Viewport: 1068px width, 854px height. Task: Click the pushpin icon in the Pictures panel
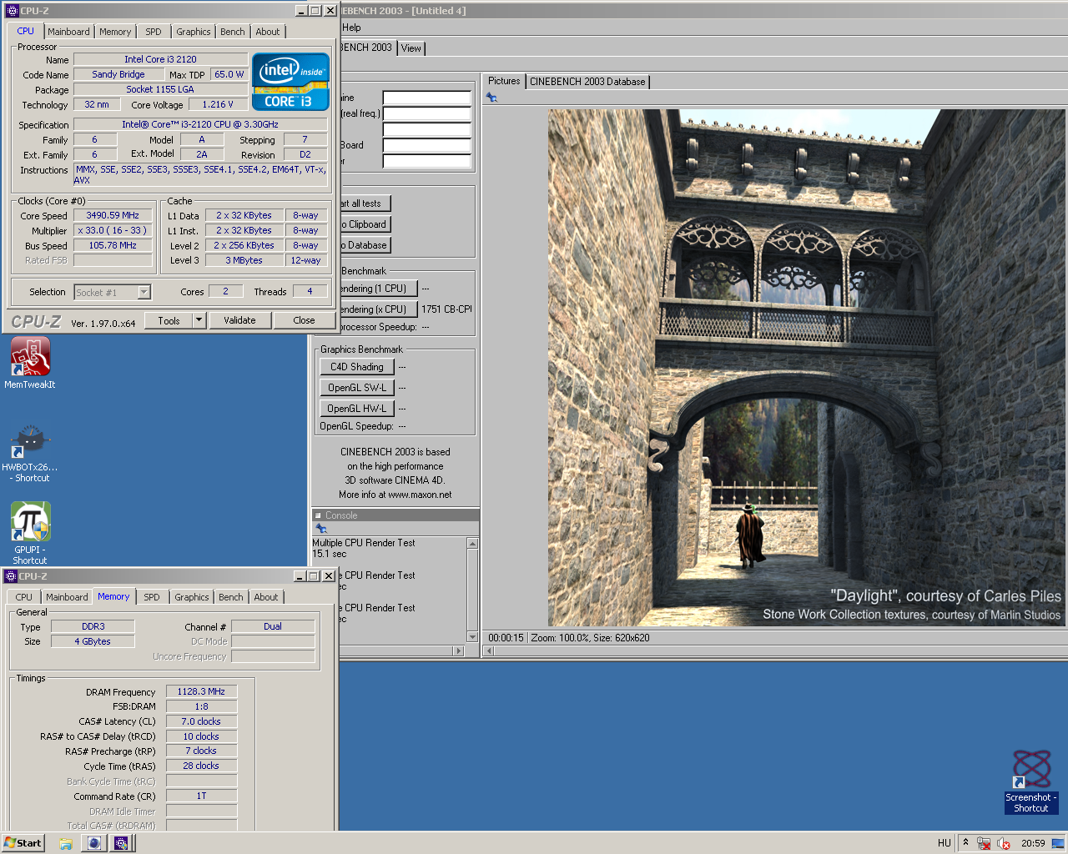(491, 98)
